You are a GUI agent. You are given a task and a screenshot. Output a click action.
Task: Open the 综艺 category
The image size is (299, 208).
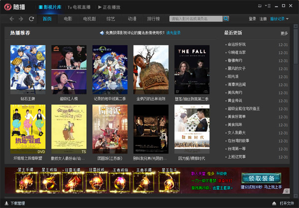[x=111, y=18]
